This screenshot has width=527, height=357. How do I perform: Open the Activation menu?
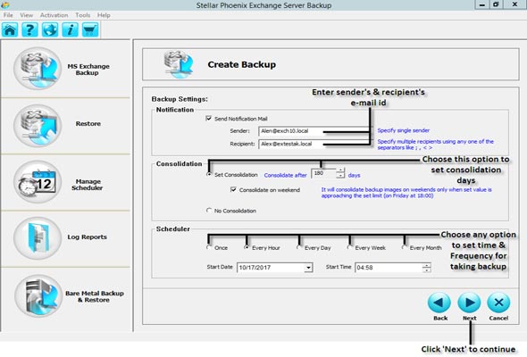click(54, 15)
